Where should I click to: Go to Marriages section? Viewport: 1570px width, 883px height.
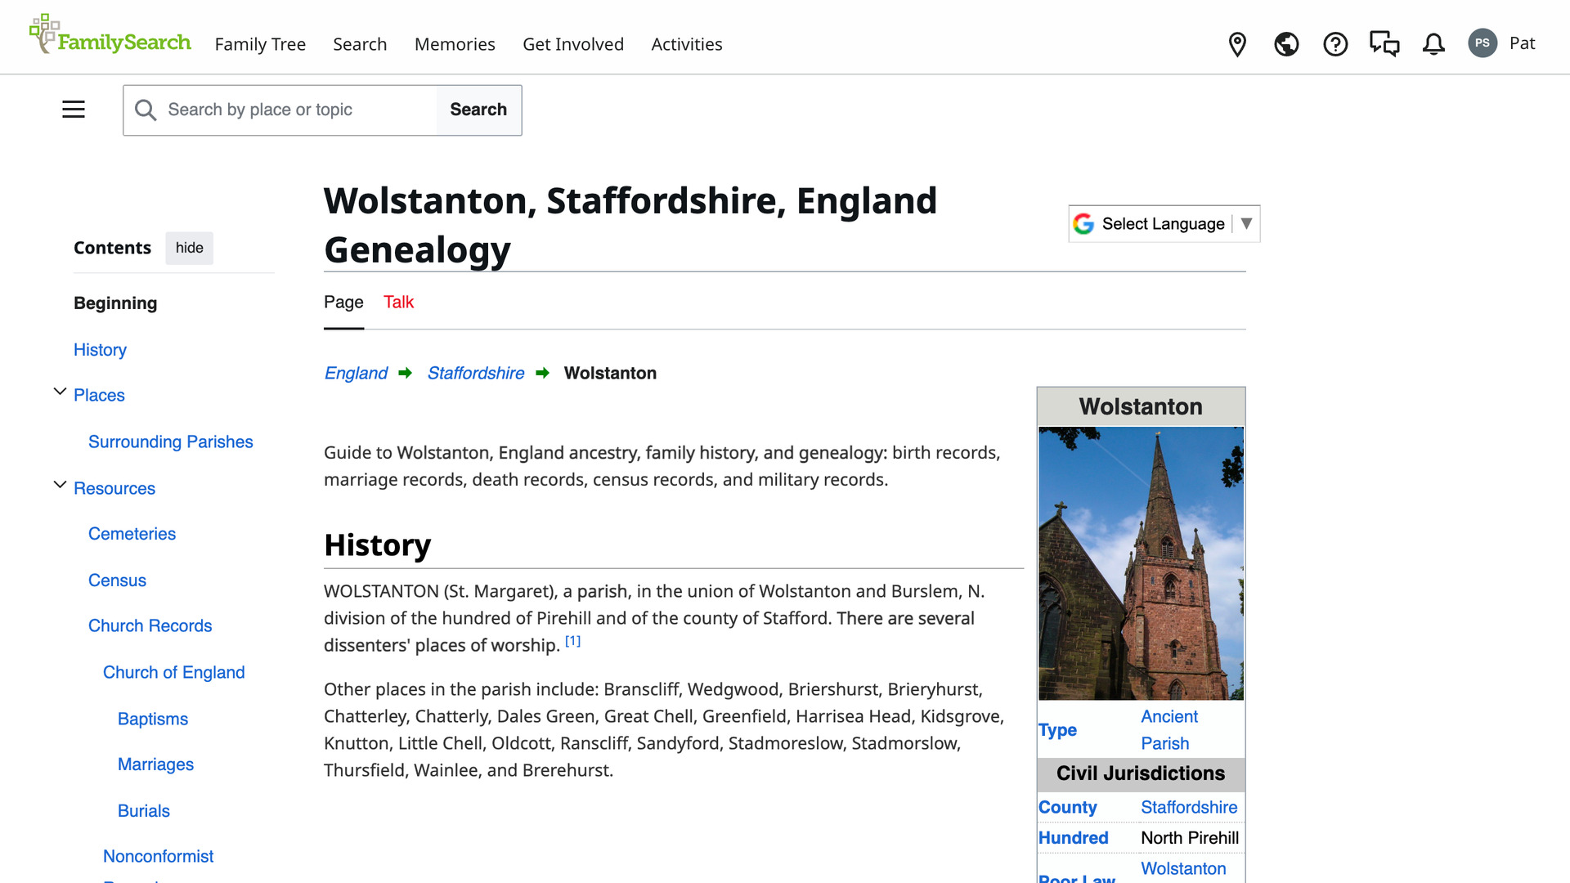click(x=155, y=764)
